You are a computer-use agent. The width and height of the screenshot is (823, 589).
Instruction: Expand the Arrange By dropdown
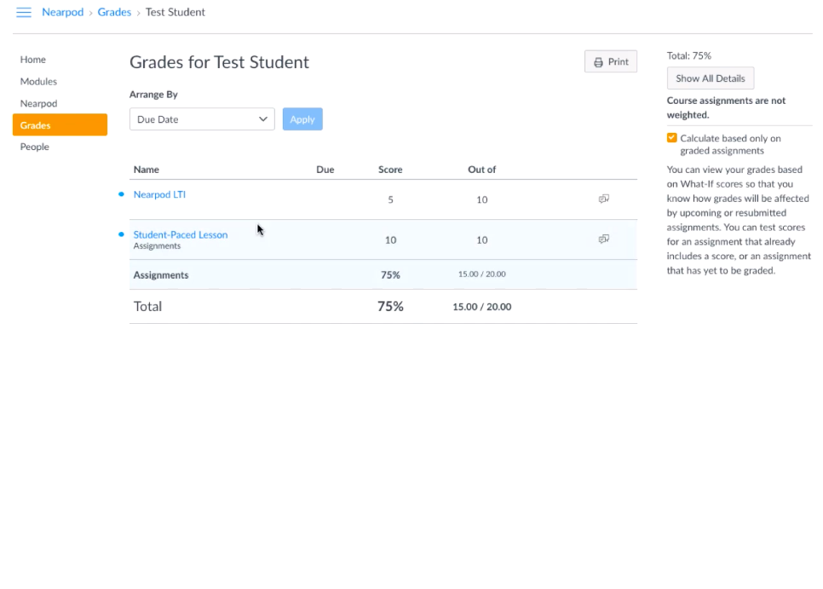click(x=202, y=119)
